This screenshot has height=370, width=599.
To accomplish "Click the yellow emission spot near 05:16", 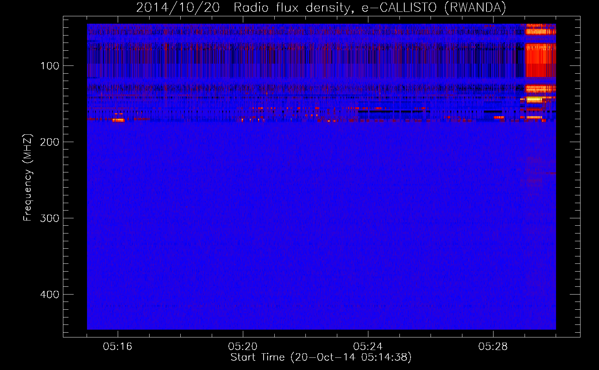I will tap(119, 120).
